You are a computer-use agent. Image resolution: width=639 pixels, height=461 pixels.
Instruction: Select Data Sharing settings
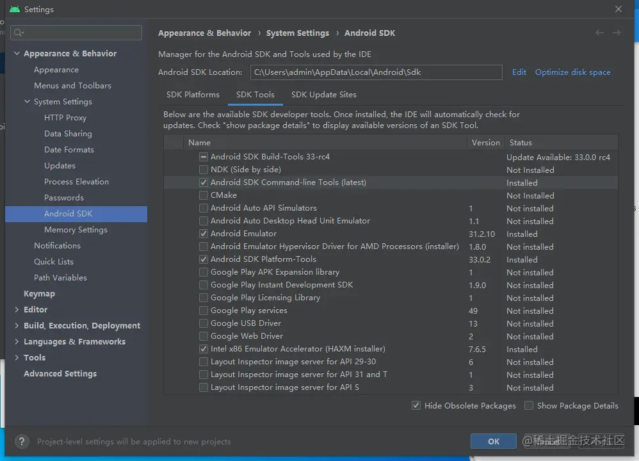coord(68,134)
